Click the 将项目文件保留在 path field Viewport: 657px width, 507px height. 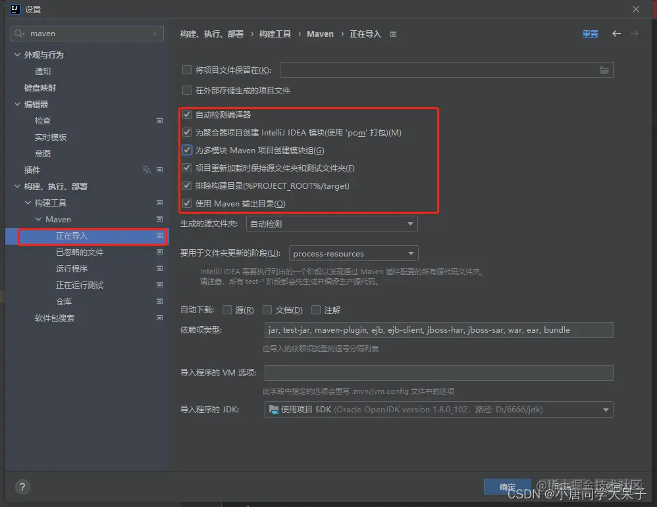click(x=446, y=70)
